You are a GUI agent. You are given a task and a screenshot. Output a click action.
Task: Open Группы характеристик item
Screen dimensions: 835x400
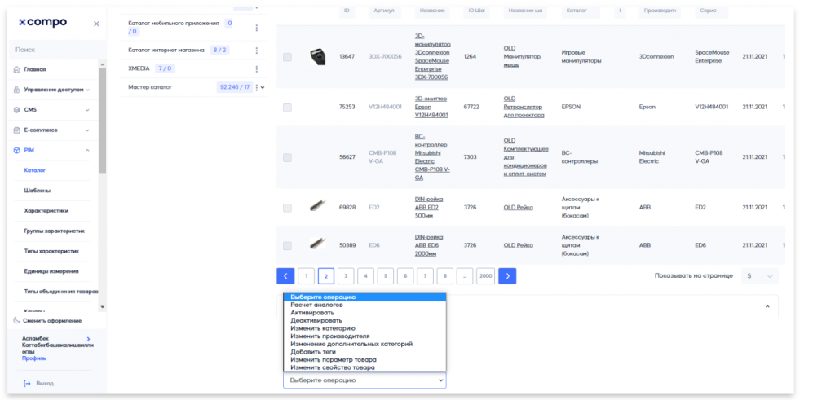(x=55, y=231)
